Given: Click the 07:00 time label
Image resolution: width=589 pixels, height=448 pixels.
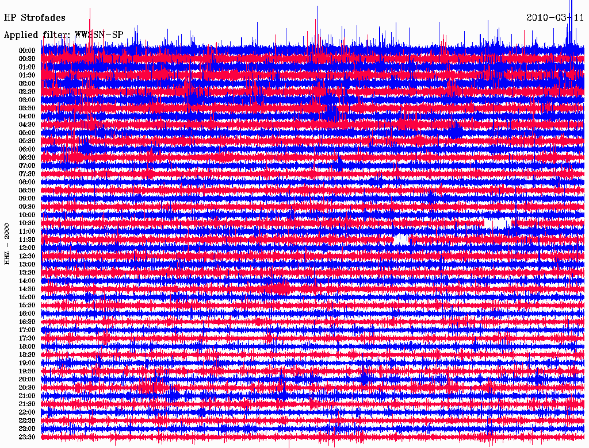Looking at the screenshot, I should click(27, 165).
